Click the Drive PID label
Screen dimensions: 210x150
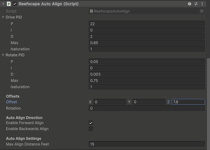coord(14,17)
